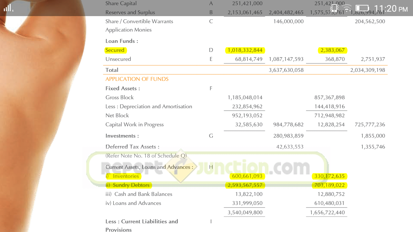Select the 'Deferred Tax Assets :' heading
The height and width of the screenshot is (232, 413).
132,147
